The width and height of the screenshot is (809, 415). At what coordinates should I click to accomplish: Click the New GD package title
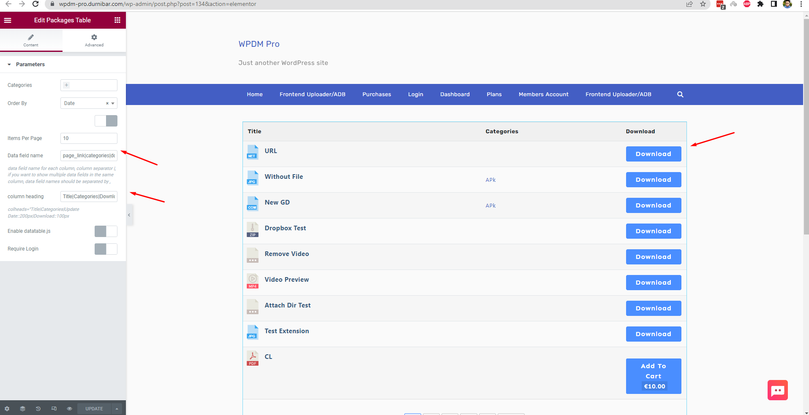pyautogui.click(x=277, y=202)
